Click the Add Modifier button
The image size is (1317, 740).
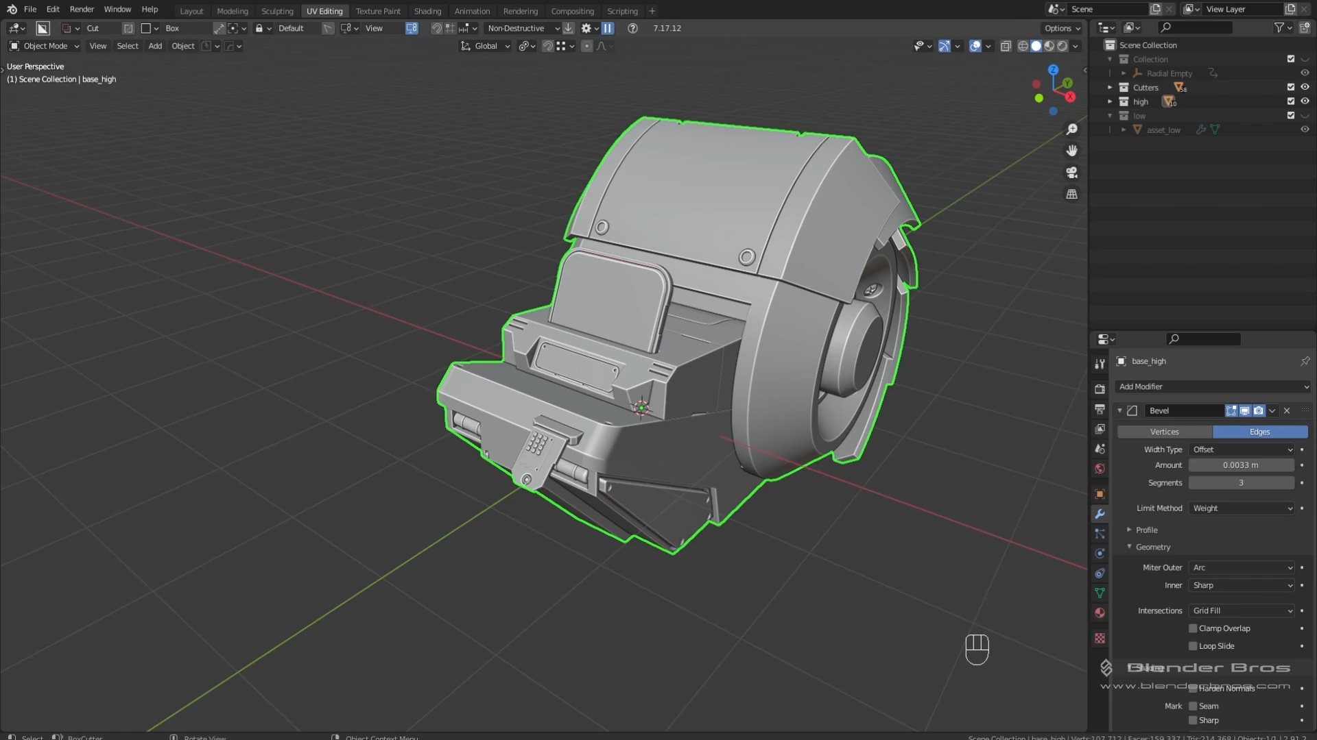click(1212, 386)
